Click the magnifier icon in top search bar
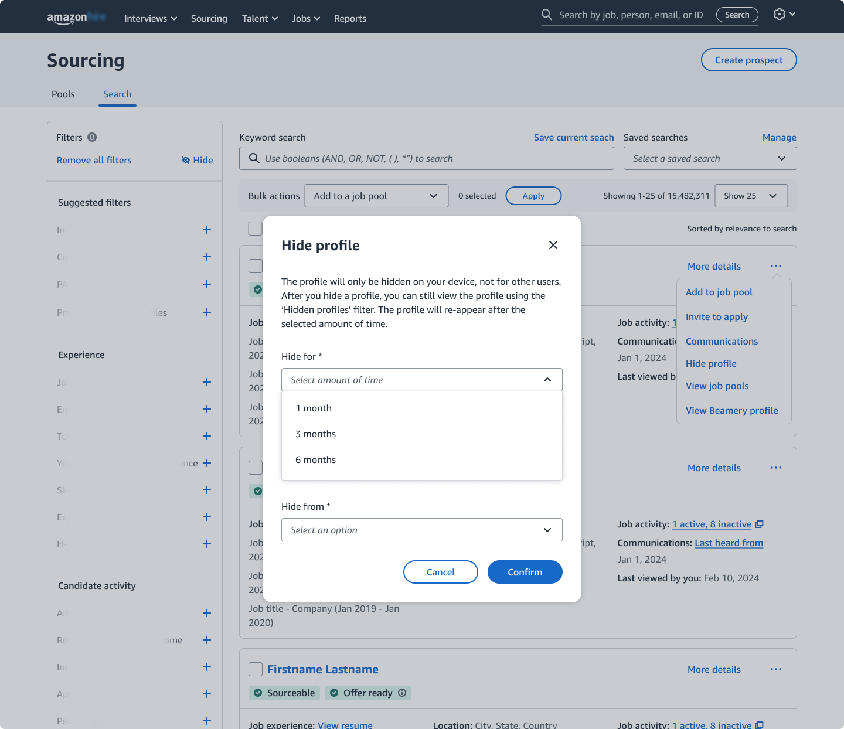Viewport: 844px width, 729px height. 547,15
